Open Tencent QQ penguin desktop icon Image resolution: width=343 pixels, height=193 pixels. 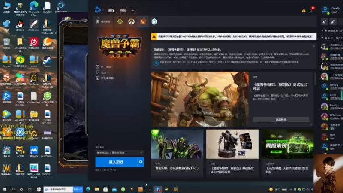[x=20, y=25]
